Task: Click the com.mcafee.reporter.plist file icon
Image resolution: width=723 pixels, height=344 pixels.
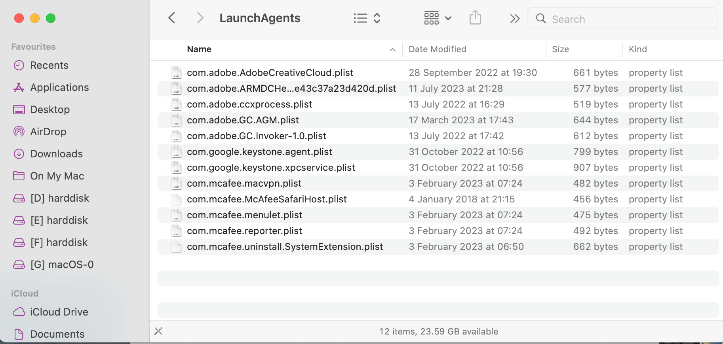Action: pos(177,231)
